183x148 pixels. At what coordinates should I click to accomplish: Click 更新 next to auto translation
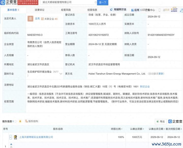[161, 73]
